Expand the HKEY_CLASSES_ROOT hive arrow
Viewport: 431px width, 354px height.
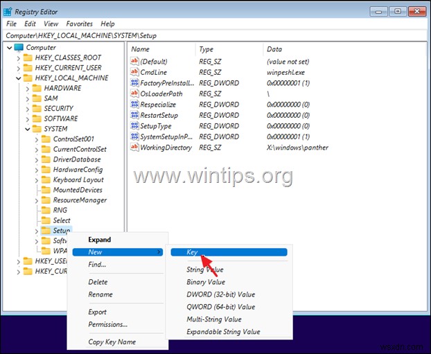(x=19, y=58)
